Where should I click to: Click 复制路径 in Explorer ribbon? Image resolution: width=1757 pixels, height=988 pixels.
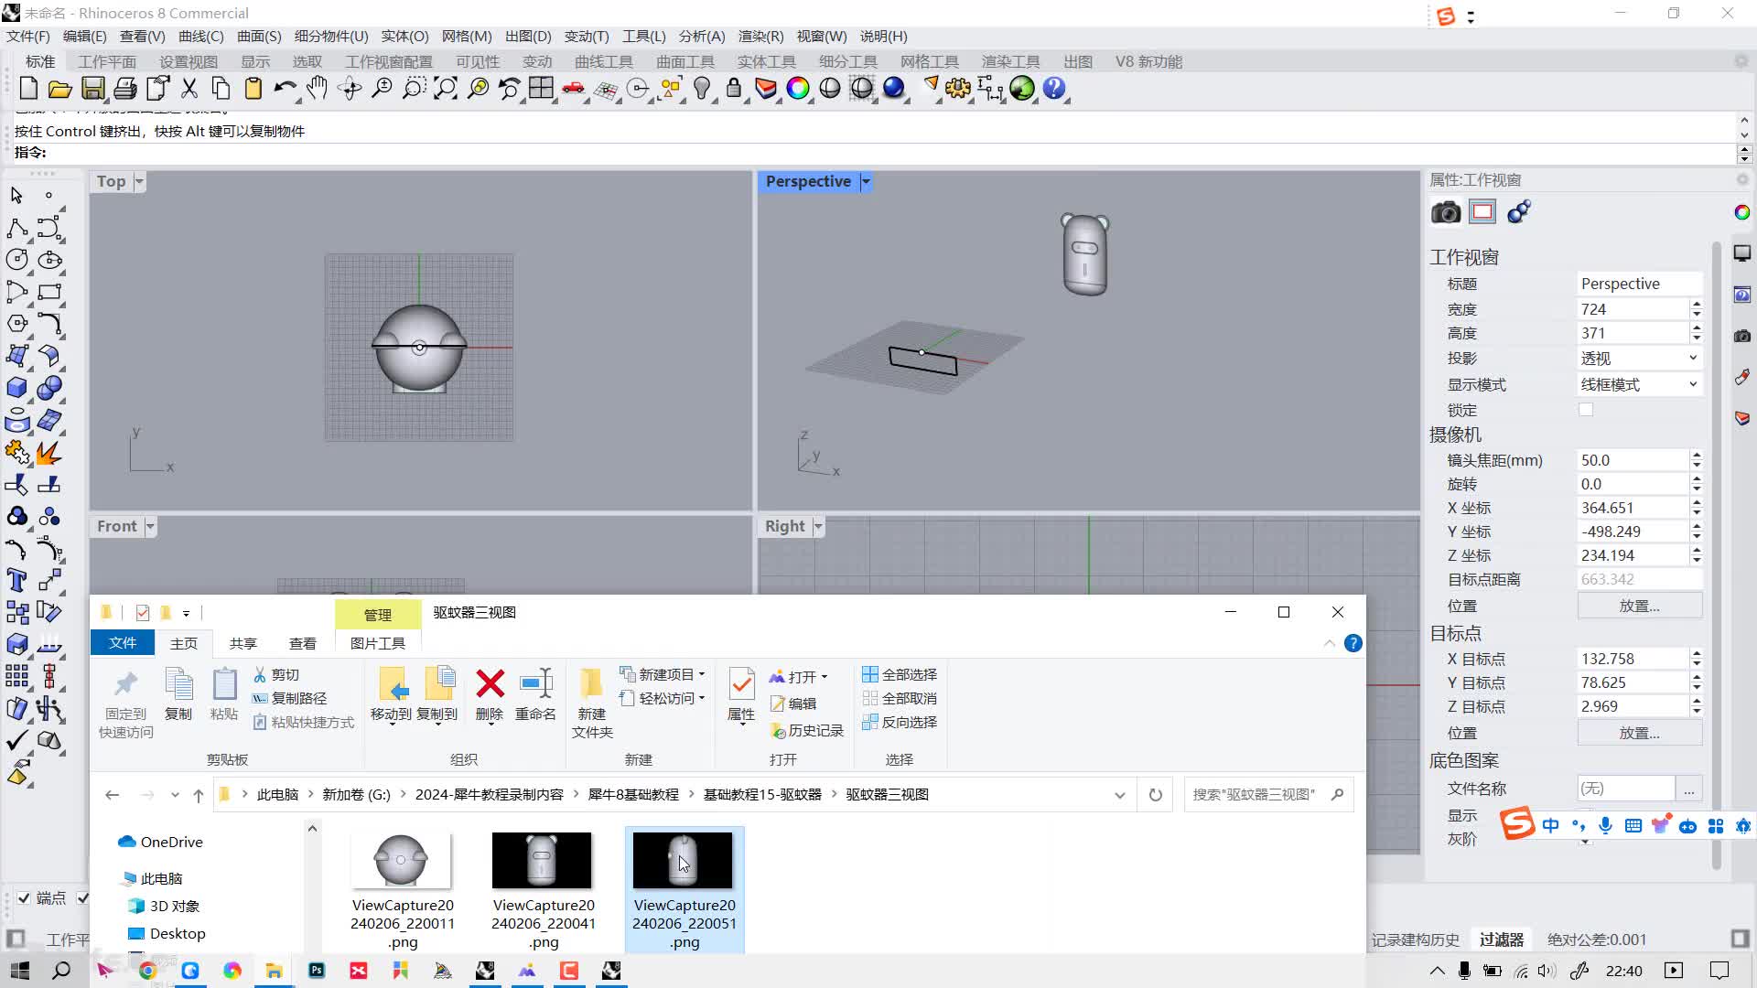click(x=290, y=698)
